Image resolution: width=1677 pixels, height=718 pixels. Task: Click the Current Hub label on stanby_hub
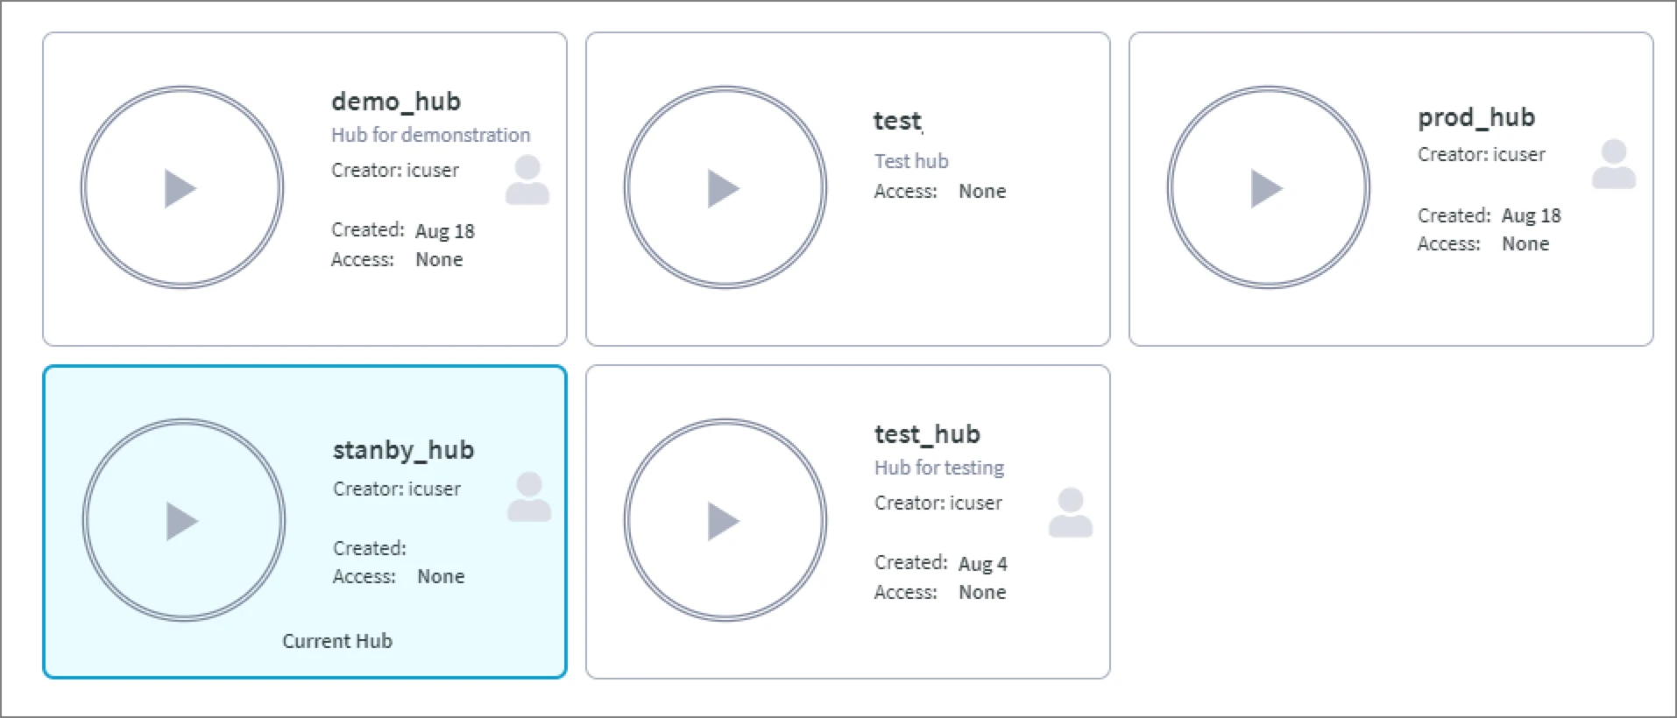336,640
